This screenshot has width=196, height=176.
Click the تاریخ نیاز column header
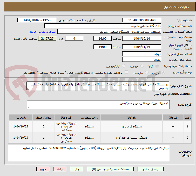21,118
